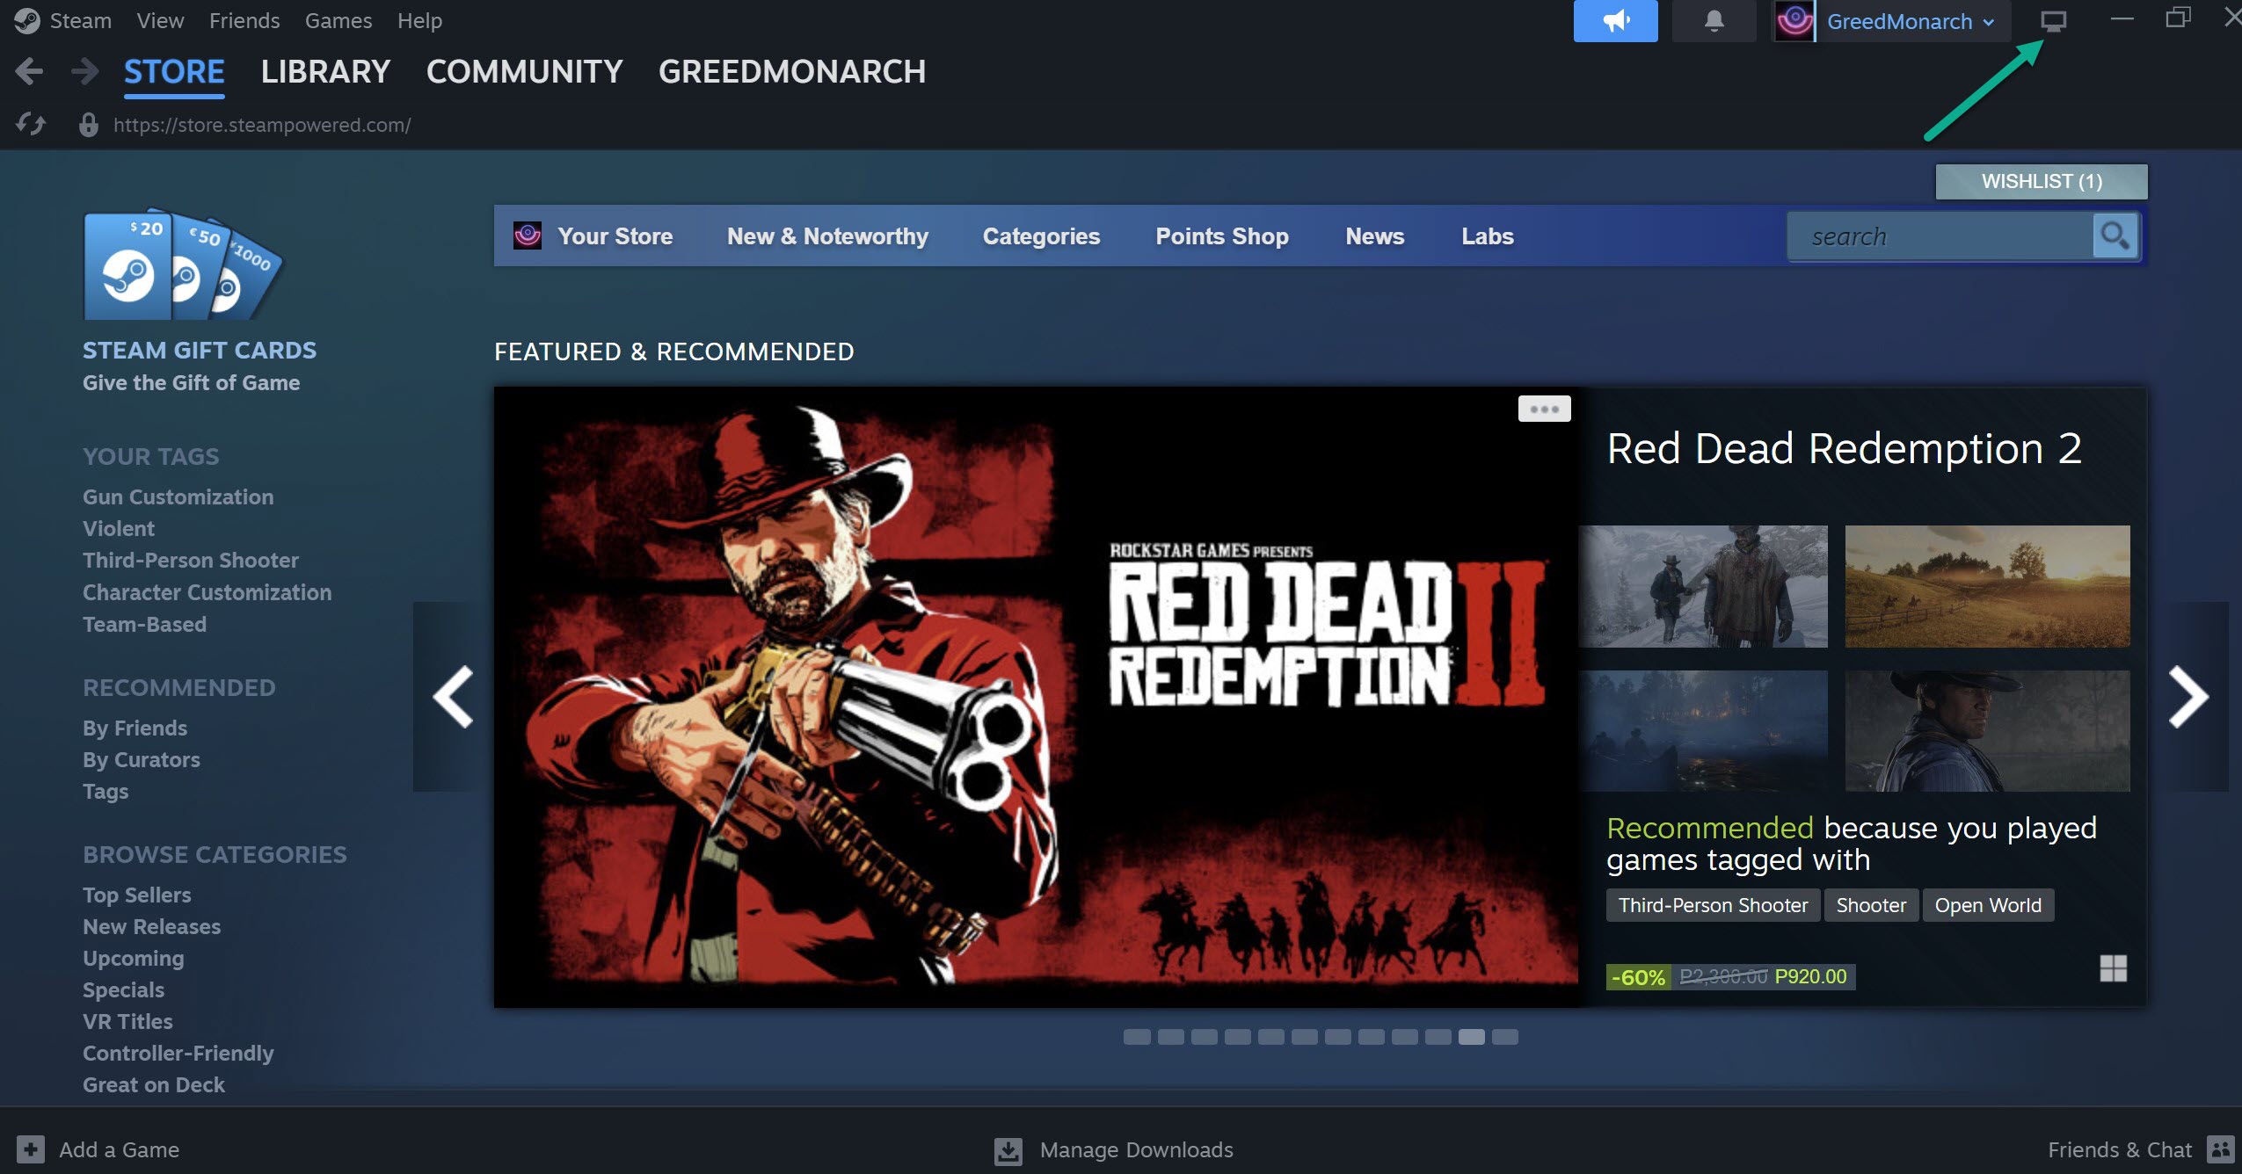
Task: Click the Friends & Chat people icon
Action: (x=2220, y=1149)
